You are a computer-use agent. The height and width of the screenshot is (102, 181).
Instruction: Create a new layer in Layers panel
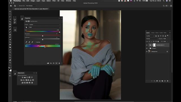click(x=165, y=81)
